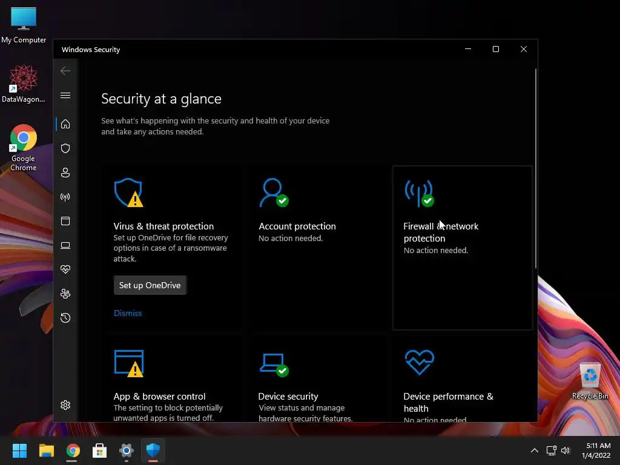Click the network tray icon

click(551, 450)
